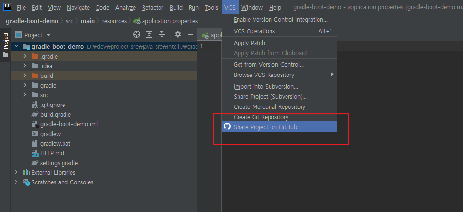Image resolution: width=463 pixels, height=212 pixels.
Task: Click the settings.gradle elephant icon
Action: 35,163
